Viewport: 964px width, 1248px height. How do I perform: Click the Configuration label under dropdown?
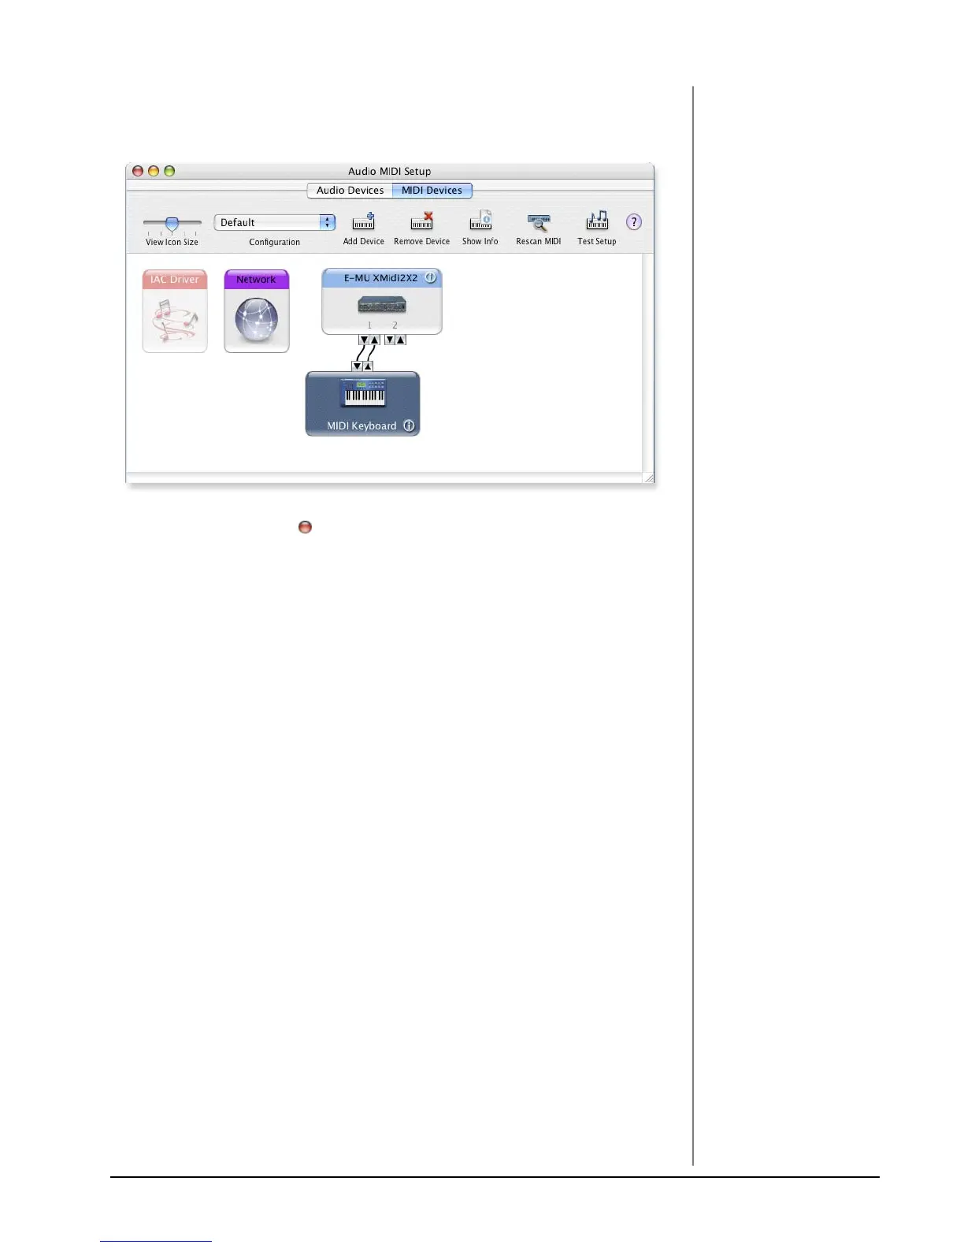275,242
